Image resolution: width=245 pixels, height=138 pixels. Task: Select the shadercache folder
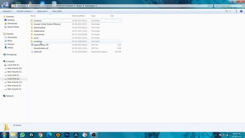coord(76,31)
